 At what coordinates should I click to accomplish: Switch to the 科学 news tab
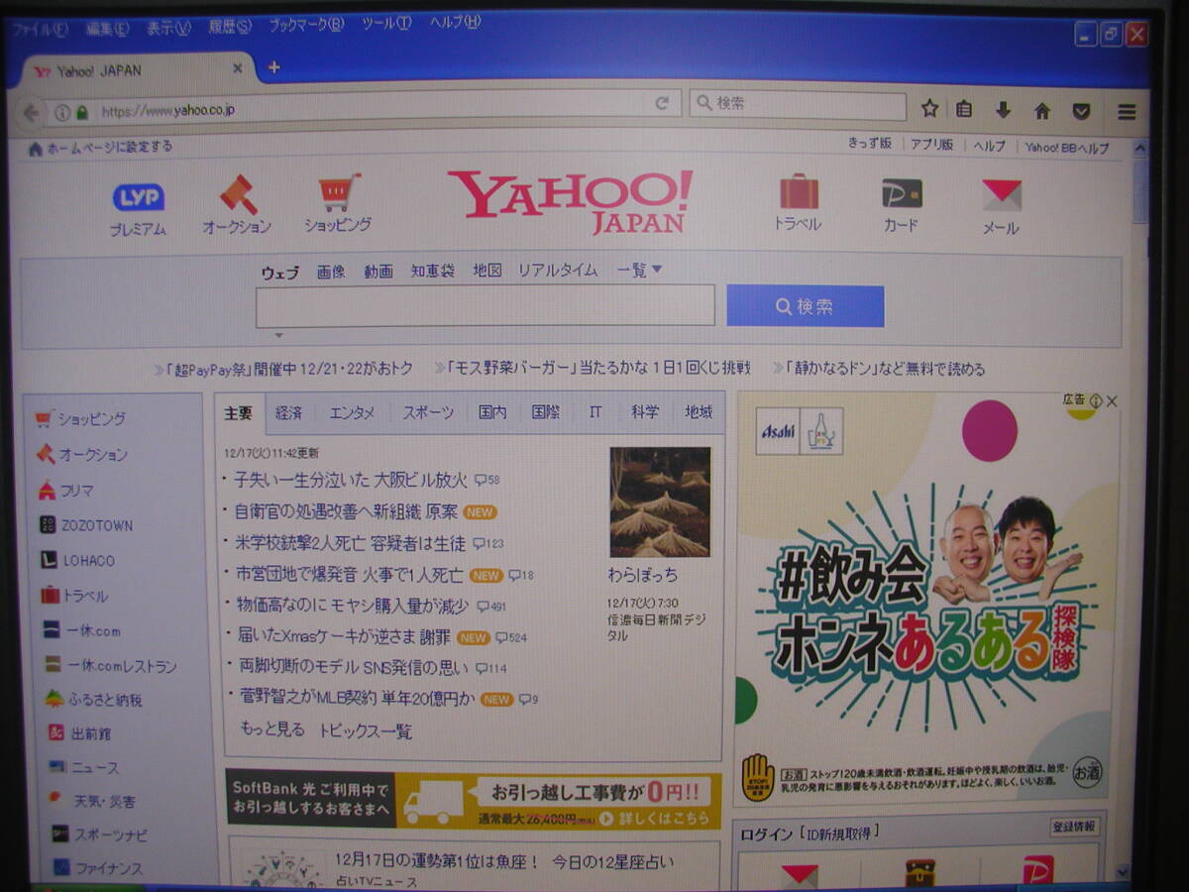645,411
